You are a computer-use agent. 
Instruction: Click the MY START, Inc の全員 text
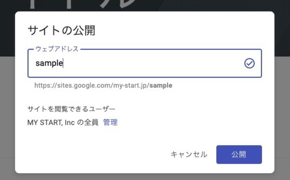[x=63, y=122]
